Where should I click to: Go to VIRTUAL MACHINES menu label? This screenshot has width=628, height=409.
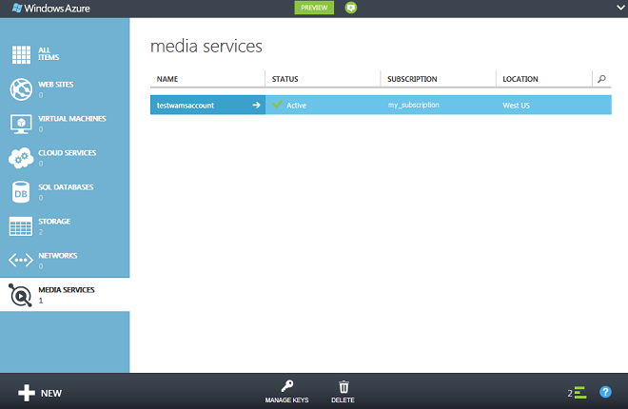coord(72,119)
